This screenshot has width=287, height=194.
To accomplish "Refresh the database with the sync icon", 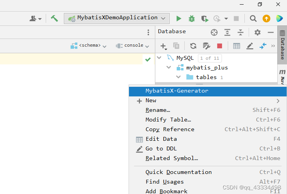I will click(x=193, y=46).
